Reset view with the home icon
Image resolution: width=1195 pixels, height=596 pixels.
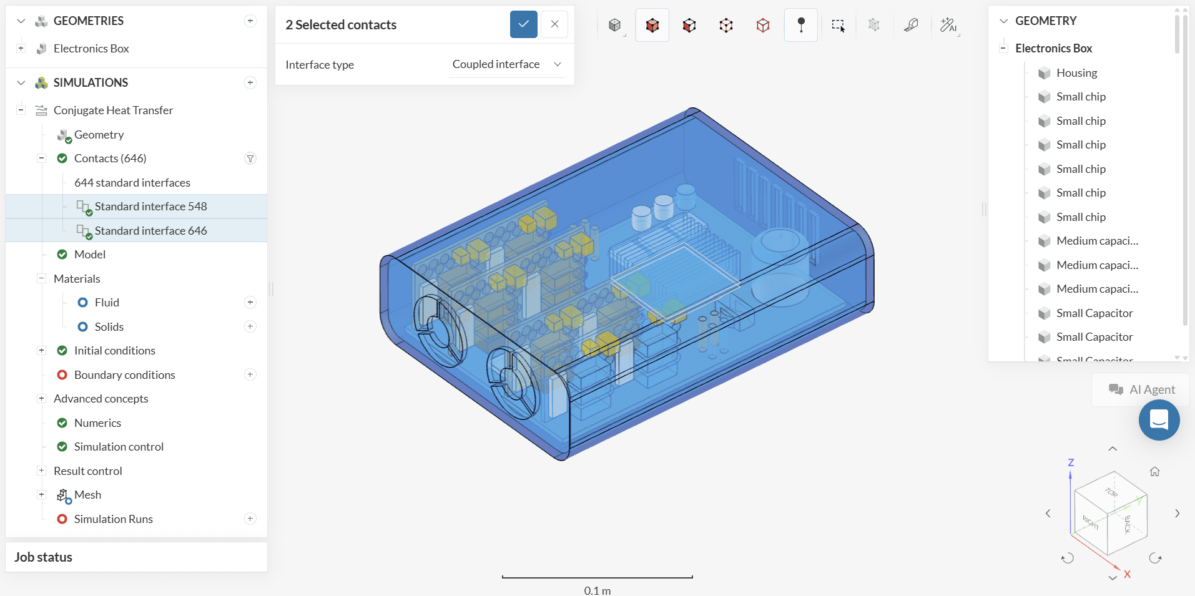click(x=1154, y=471)
